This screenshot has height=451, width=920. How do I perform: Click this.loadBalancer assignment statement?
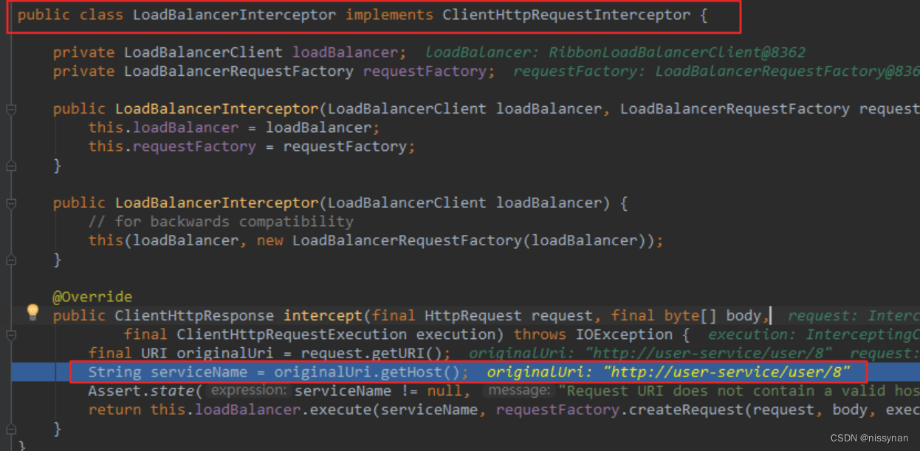tap(234, 127)
